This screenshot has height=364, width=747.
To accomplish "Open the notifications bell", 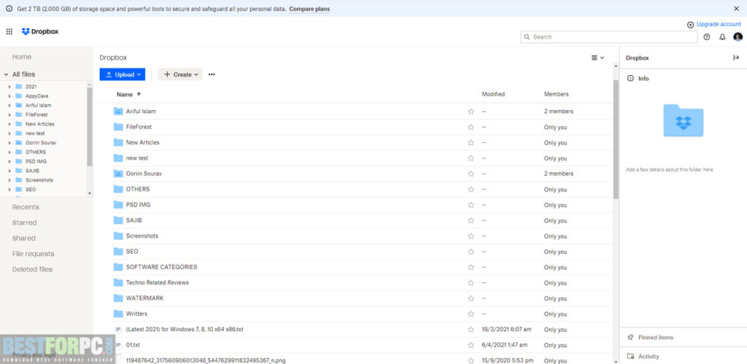I will coord(722,36).
